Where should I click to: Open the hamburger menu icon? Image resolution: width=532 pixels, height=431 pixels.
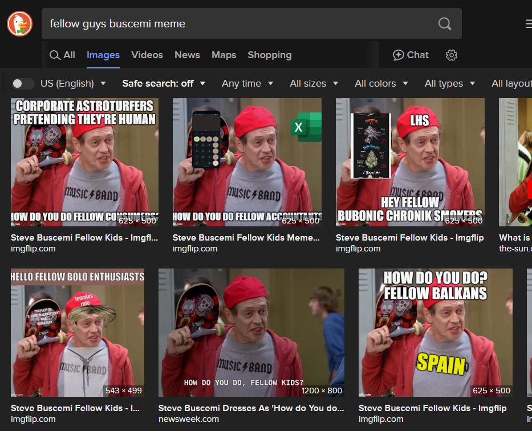528,24
